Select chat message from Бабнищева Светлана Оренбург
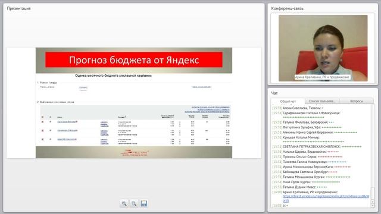Image resolution: width=381 pixels, height=214 pixels. point(305,172)
